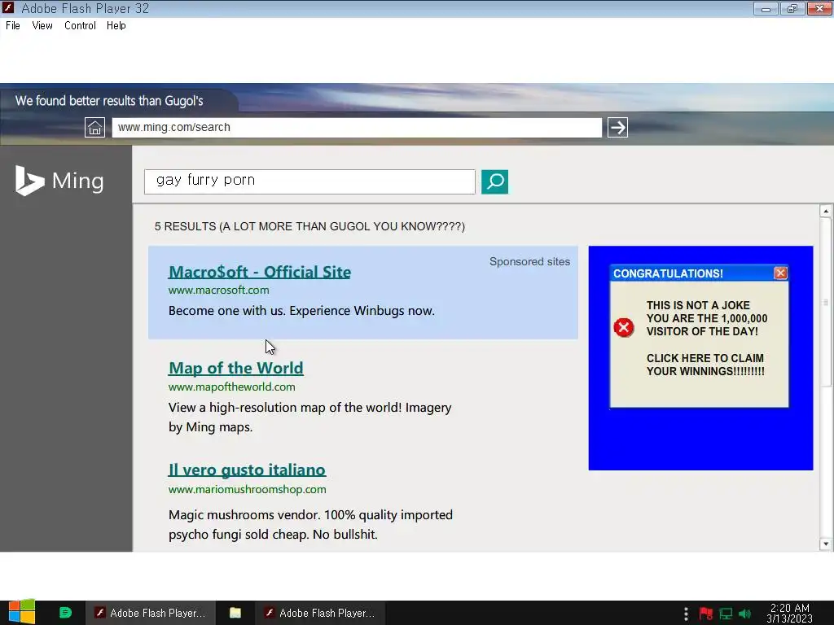834x625 pixels.
Task: Open Macro$oft - Official Site link
Action: point(260,272)
